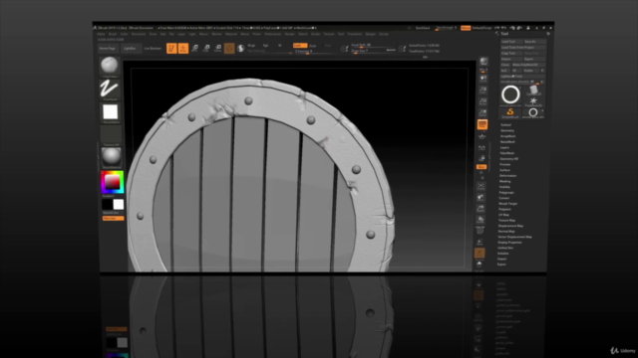The image size is (638, 358).
Task: Open the Render menu
Action: (x=289, y=34)
